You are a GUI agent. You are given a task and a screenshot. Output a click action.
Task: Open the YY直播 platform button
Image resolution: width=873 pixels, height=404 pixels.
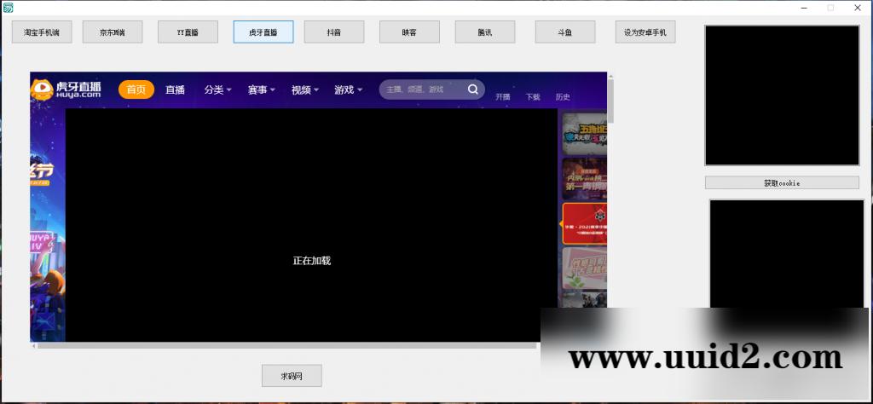coord(188,32)
